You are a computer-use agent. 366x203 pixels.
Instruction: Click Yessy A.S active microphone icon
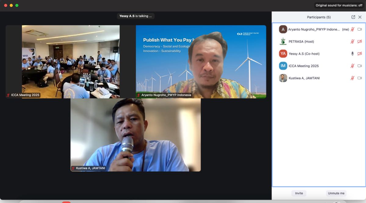pyautogui.click(x=352, y=54)
